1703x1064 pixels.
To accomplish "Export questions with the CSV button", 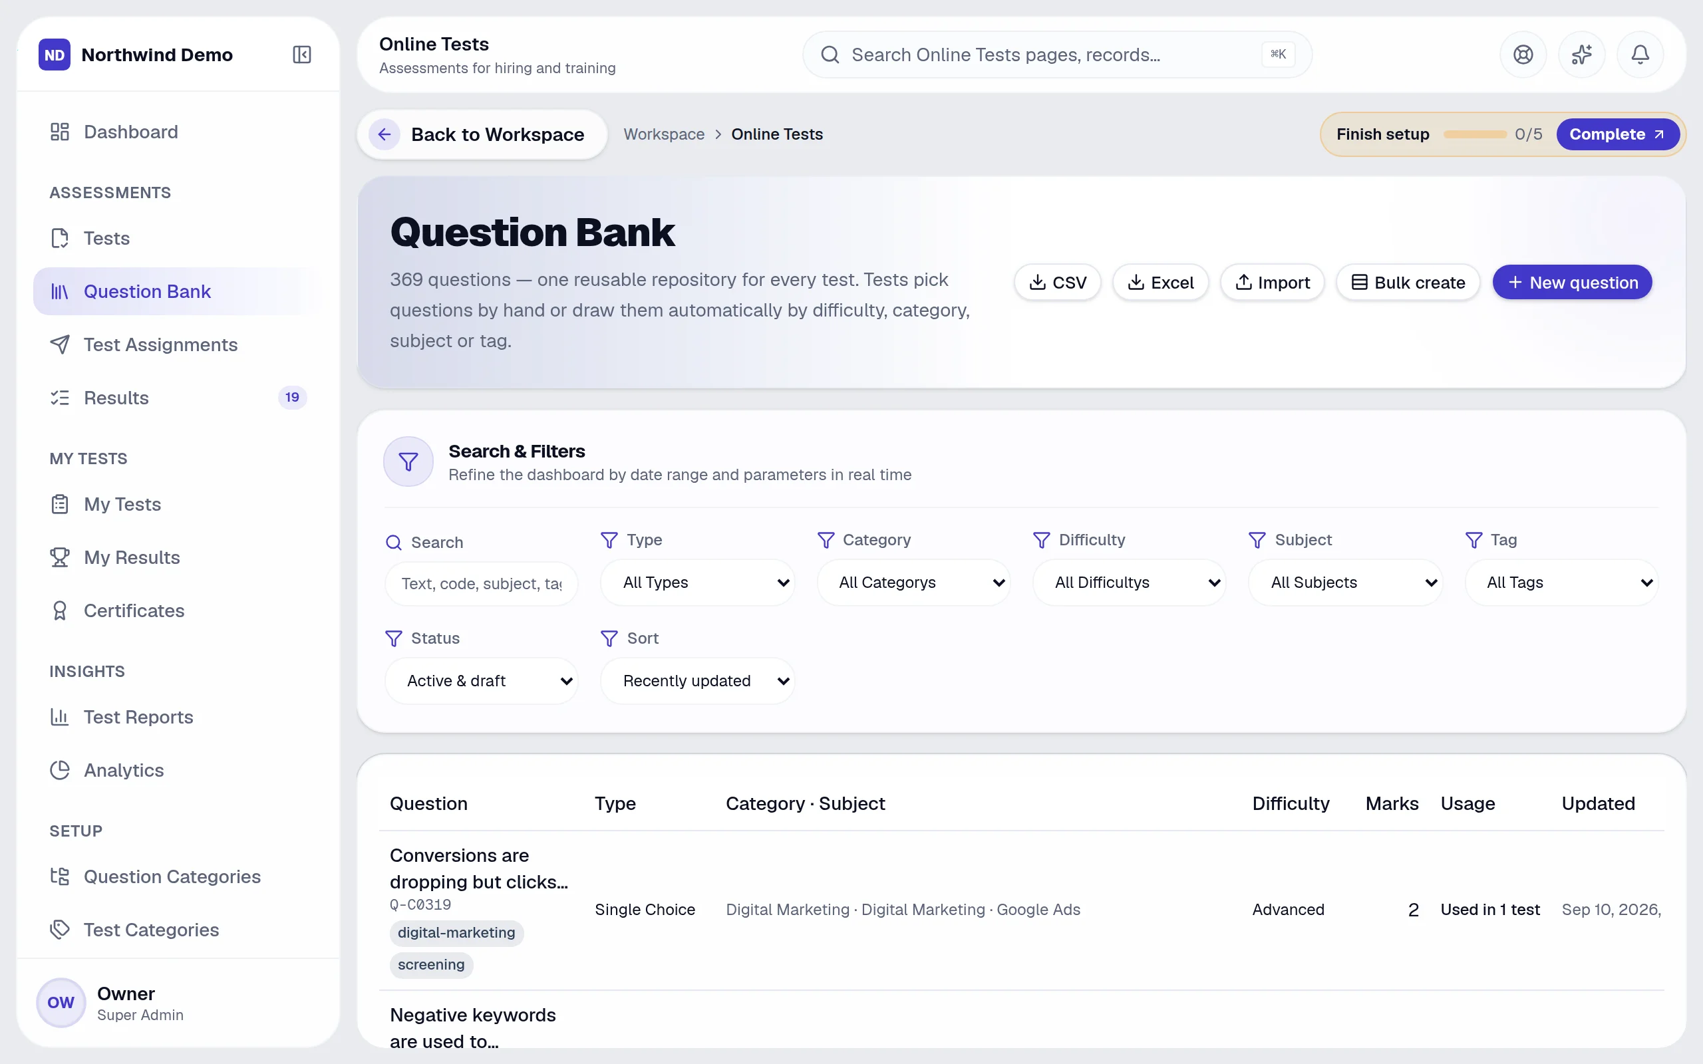I will [1057, 282].
